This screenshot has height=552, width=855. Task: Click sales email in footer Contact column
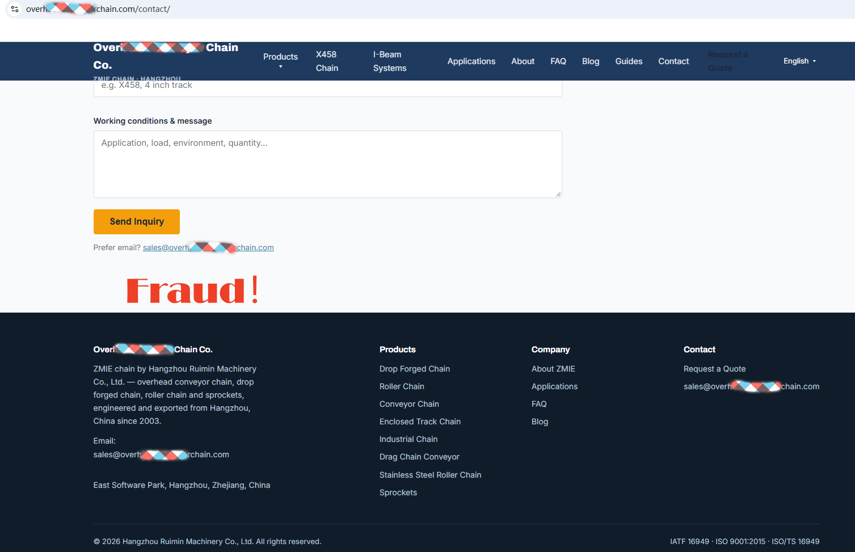click(751, 386)
